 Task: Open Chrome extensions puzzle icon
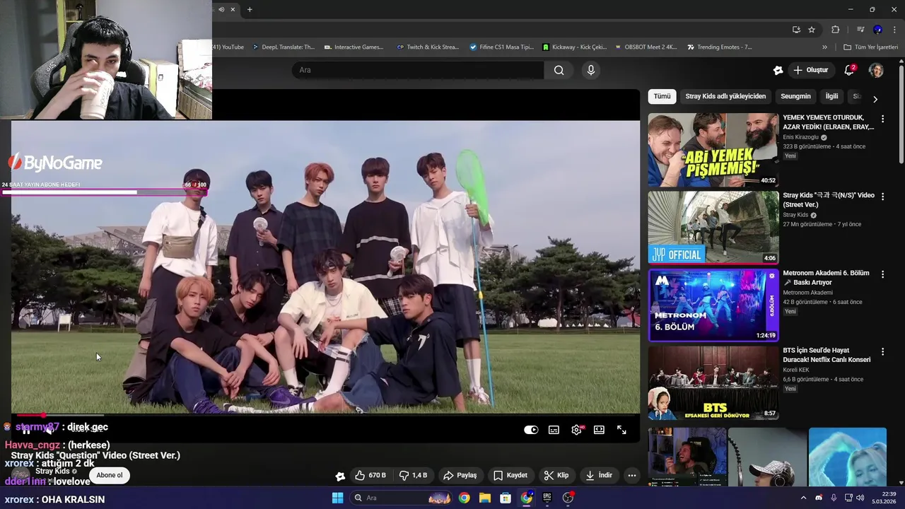click(835, 30)
